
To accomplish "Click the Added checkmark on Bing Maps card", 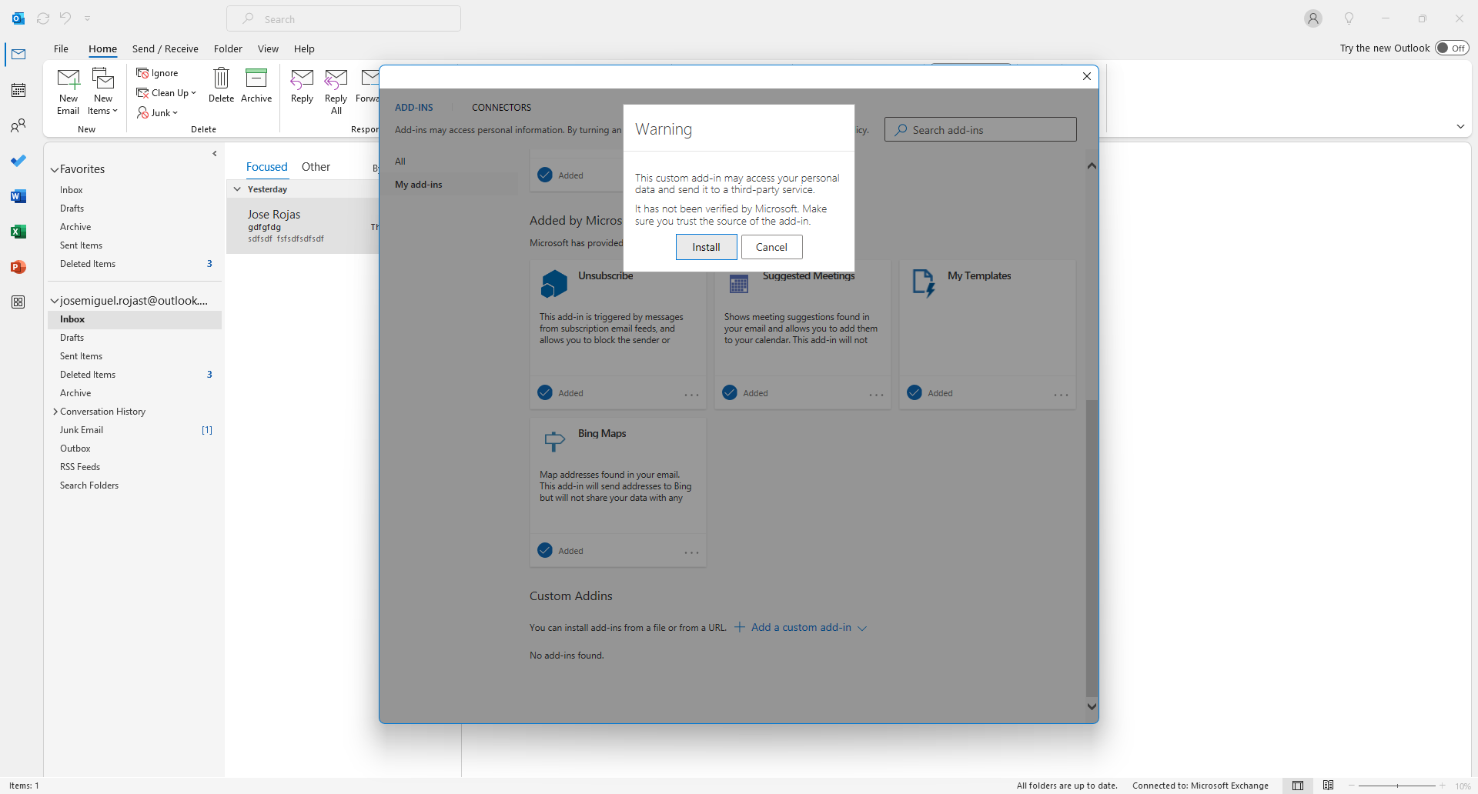I will point(545,551).
